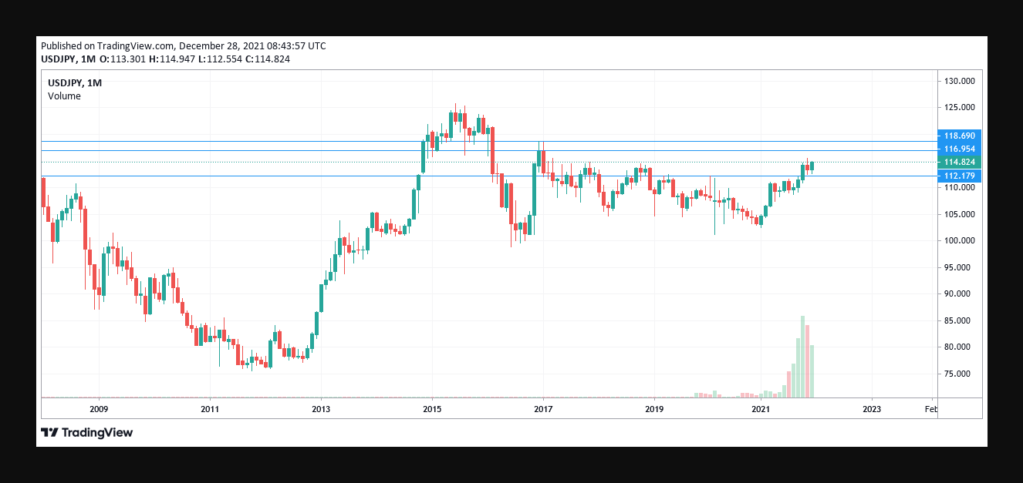Open the Published on TradingView.com text

[183, 46]
